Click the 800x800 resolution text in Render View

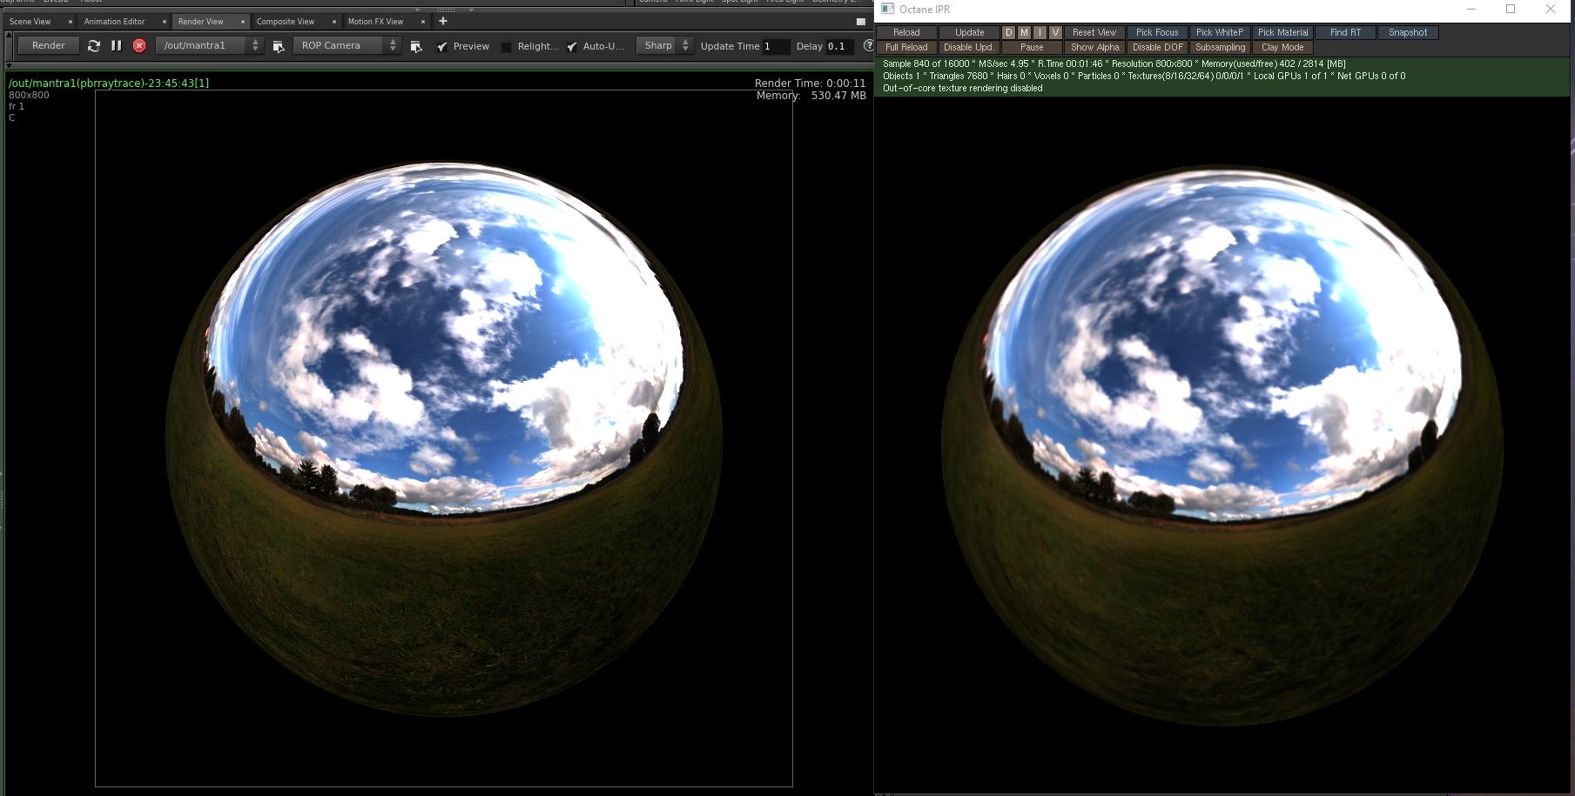(29, 96)
